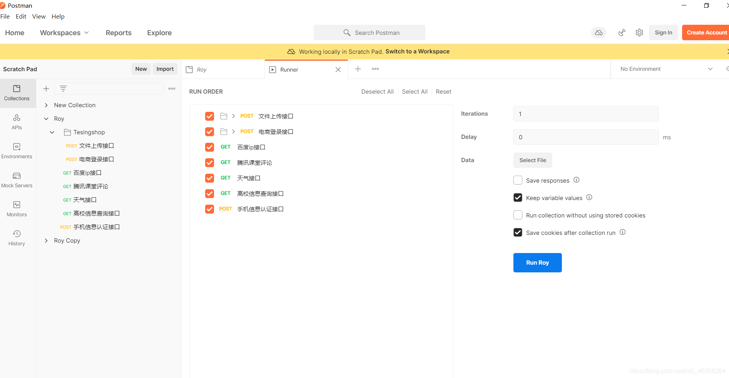Open the Collections sidebar panel

point(17,93)
